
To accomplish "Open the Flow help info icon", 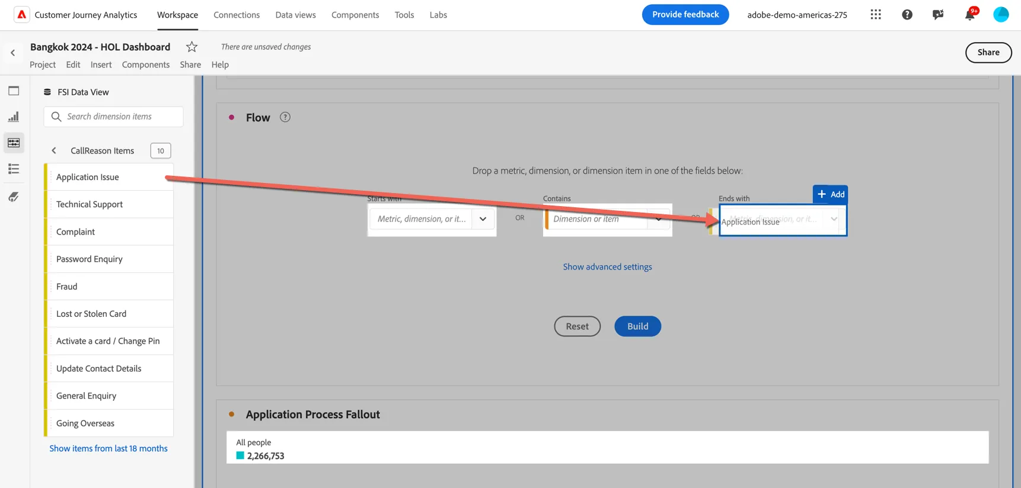I will click(285, 117).
